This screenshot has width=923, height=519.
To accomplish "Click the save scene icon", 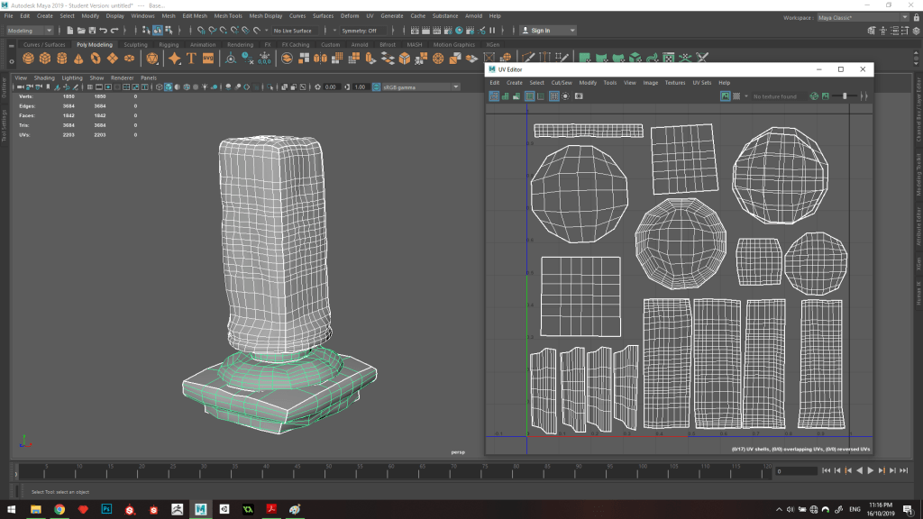I will [92, 31].
